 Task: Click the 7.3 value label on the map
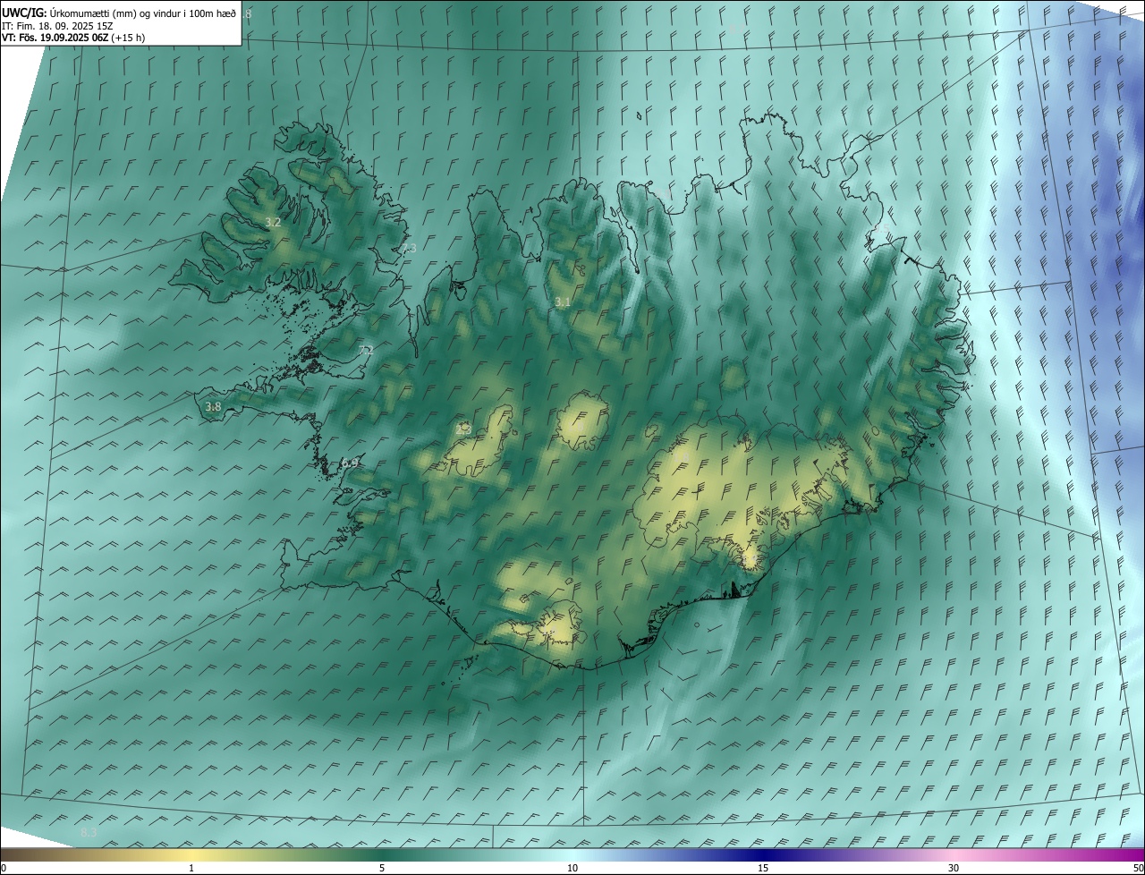pos(409,248)
